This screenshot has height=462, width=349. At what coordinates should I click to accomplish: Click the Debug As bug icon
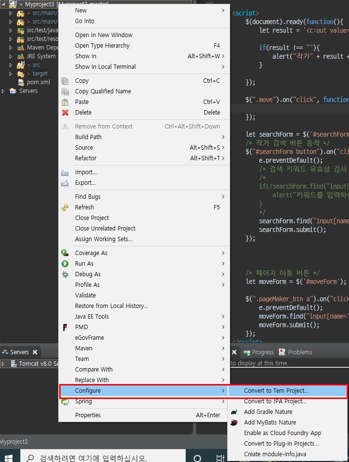[65, 274]
